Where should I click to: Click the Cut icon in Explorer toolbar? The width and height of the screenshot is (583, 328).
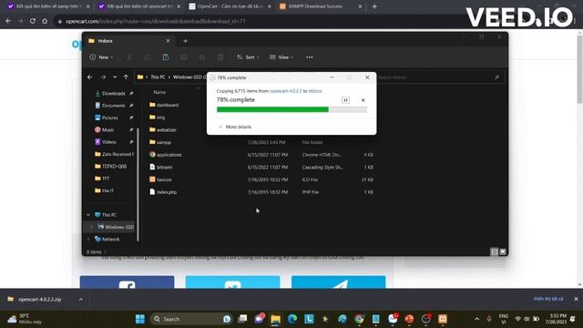coord(129,57)
